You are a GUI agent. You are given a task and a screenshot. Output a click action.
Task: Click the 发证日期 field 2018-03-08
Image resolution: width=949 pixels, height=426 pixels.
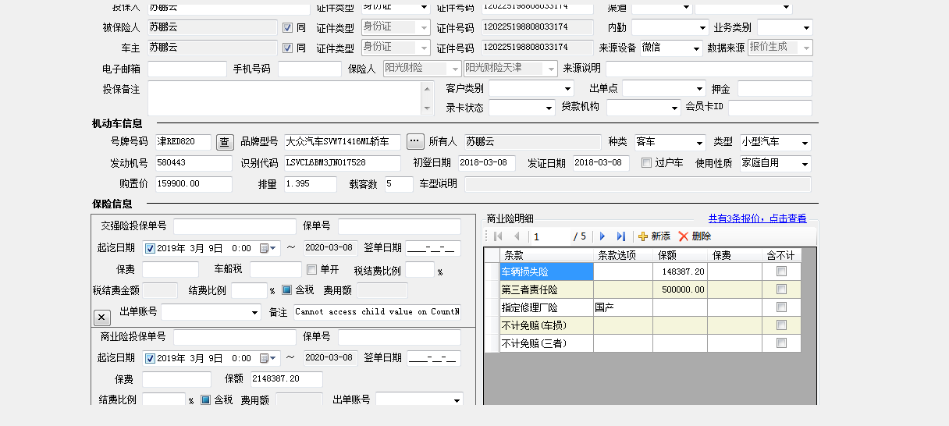pos(602,163)
